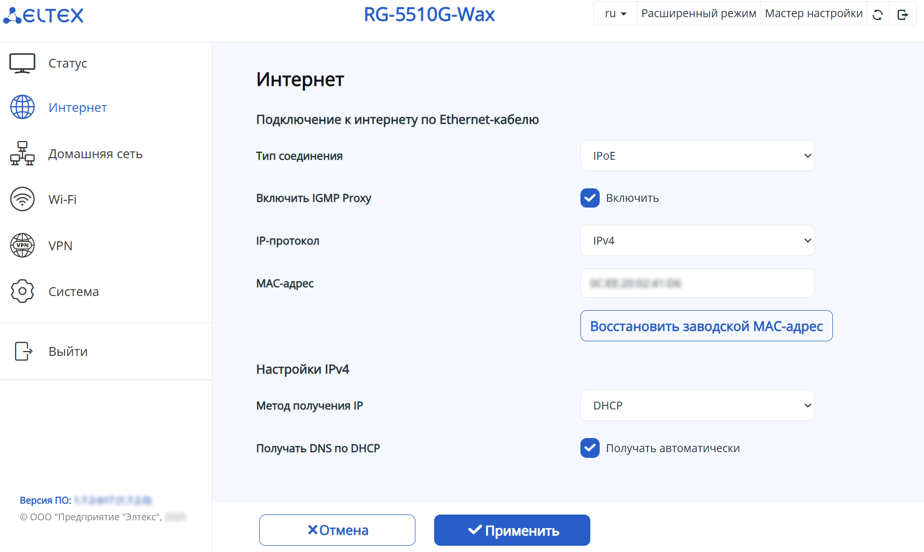Click the Применить button
Screen dimensions: 924x552
(x=512, y=530)
